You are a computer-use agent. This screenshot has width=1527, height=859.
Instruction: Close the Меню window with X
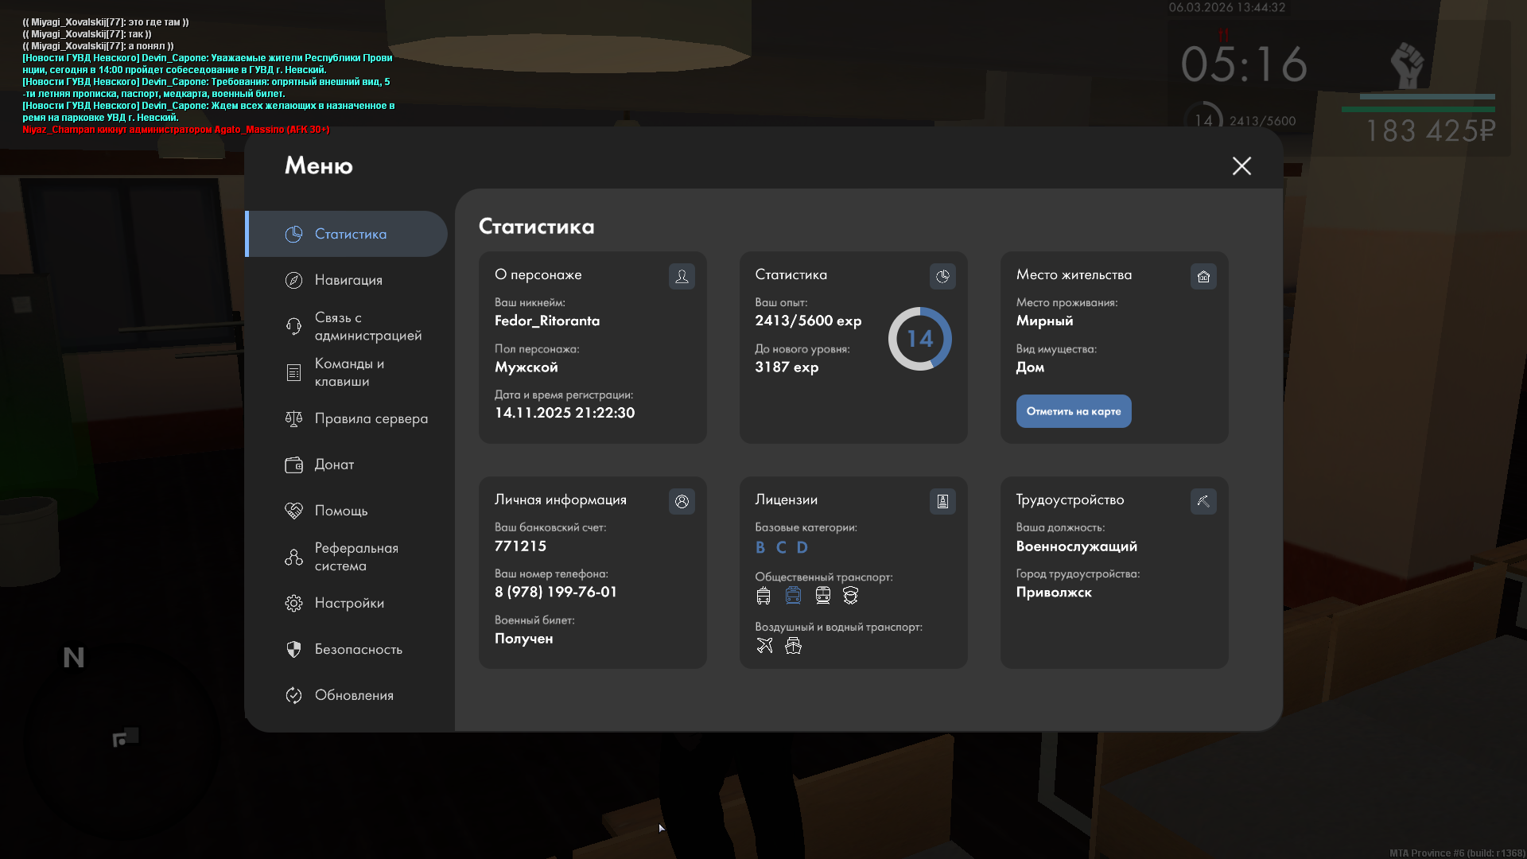coord(1241,165)
